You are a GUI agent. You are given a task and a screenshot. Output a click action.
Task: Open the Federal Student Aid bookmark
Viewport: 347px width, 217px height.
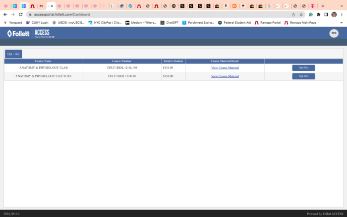(x=234, y=23)
